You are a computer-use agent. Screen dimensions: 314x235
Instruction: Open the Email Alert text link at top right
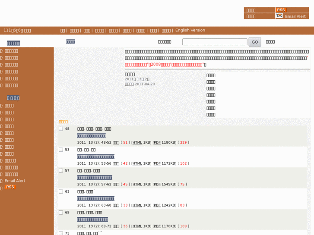295,16
